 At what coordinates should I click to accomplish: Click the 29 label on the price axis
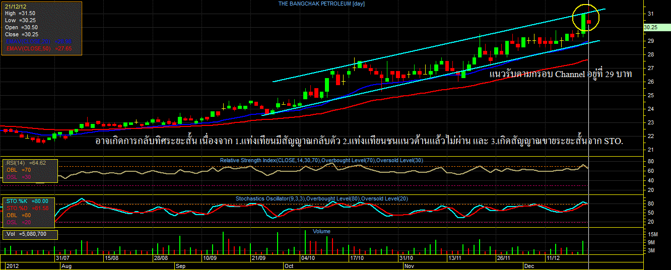tap(651, 41)
